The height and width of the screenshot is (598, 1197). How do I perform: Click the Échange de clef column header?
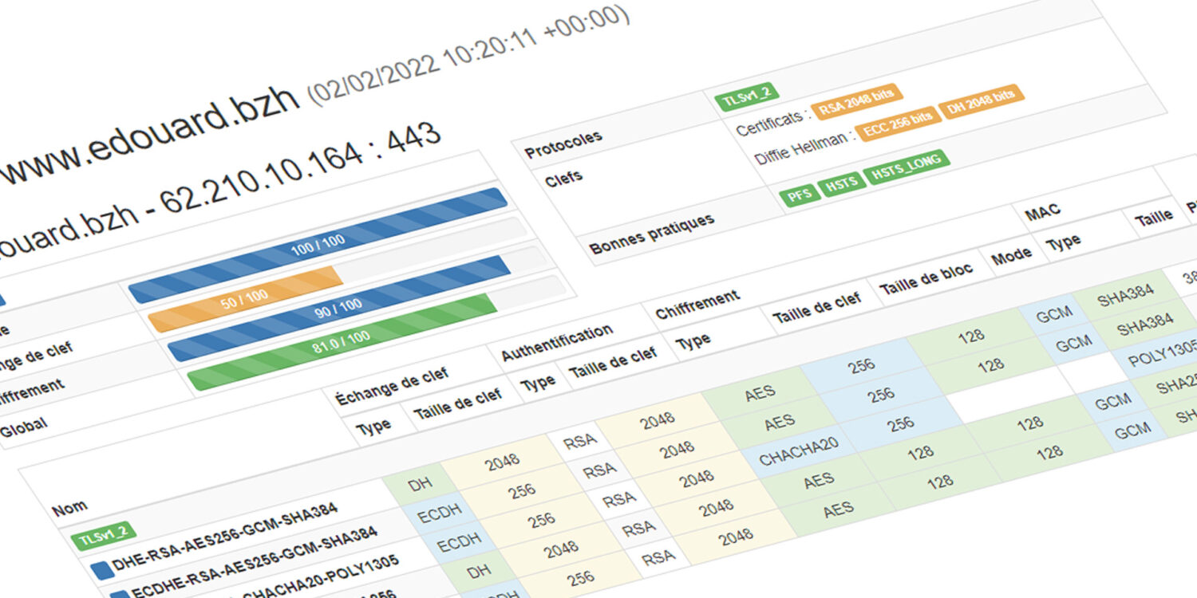tap(392, 386)
